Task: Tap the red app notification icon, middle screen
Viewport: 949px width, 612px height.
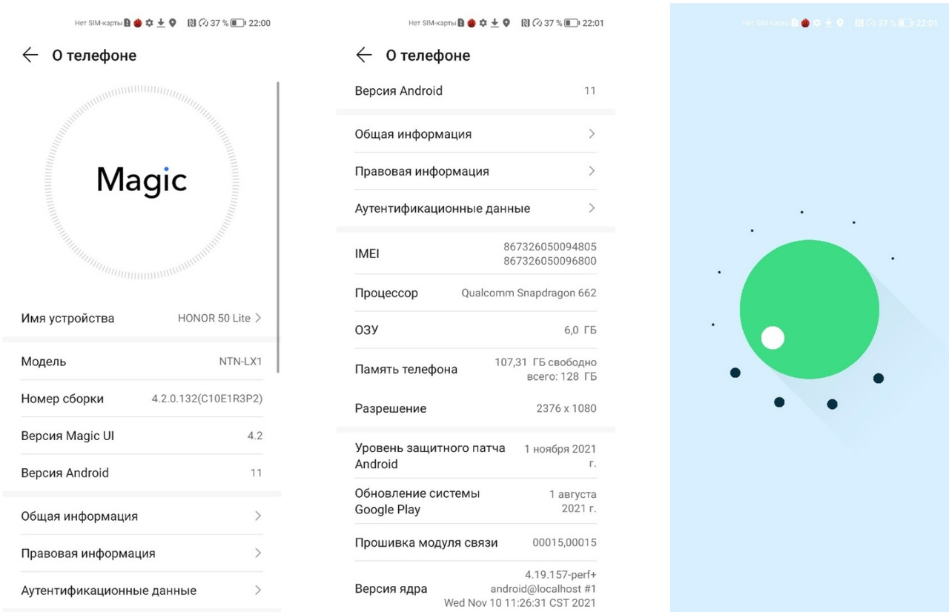Action: [472, 23]
